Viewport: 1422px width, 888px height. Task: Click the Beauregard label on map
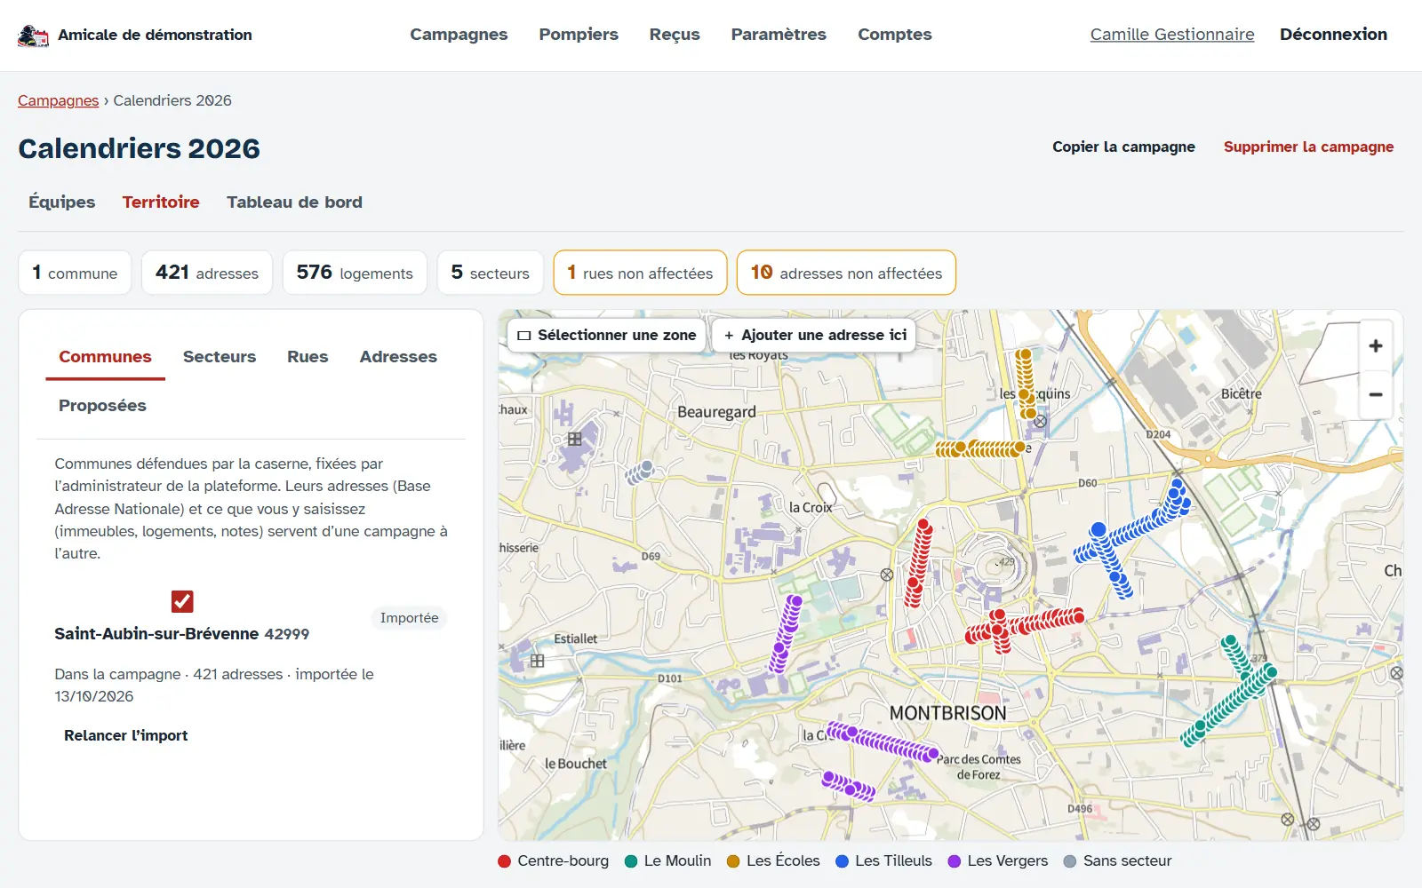(x=716, y=412)
